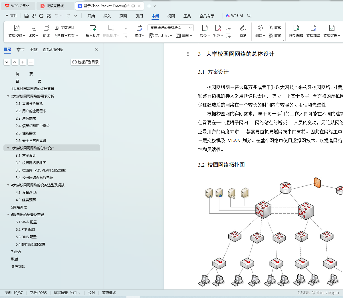The image size is (343, 298).
Task: Switch to the 开始 ribbon tab
Action: (91, 16)
